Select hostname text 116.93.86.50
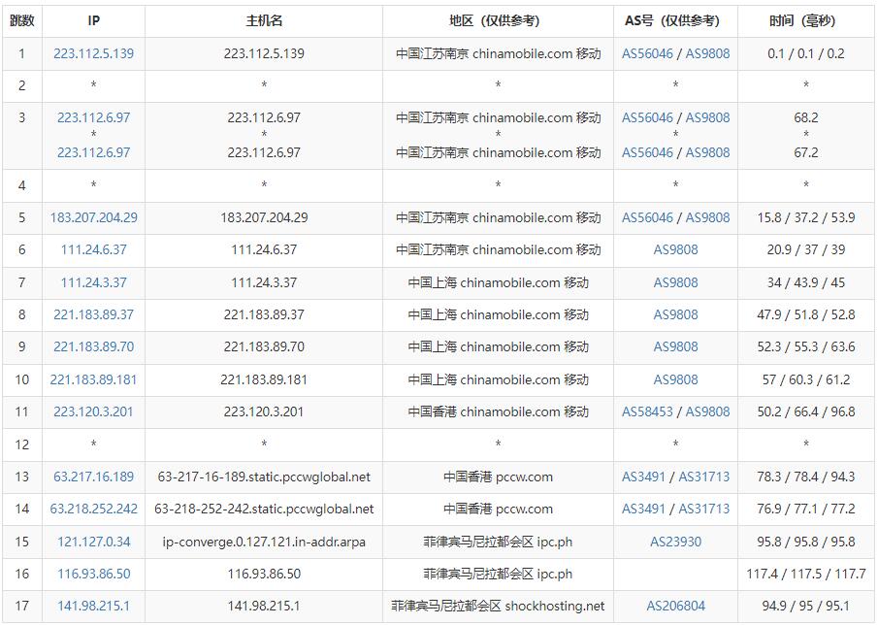The width and height of the screenshot is (878, 625). (264, 574)
